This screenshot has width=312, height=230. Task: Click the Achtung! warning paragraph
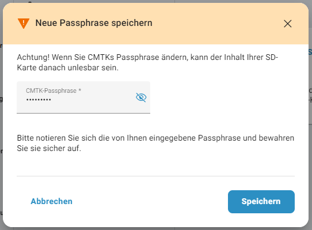click(x=147, y=62)
